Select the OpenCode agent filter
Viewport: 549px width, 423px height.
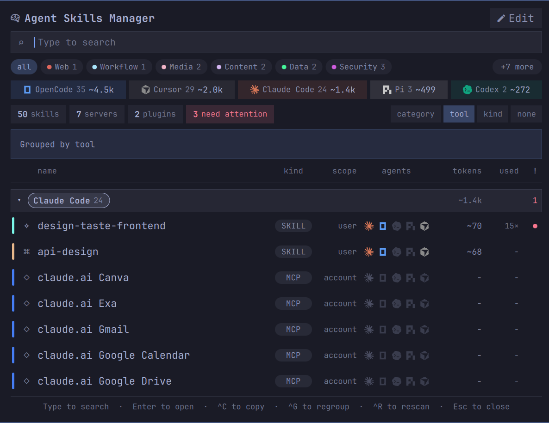click(x=68, y=90)
